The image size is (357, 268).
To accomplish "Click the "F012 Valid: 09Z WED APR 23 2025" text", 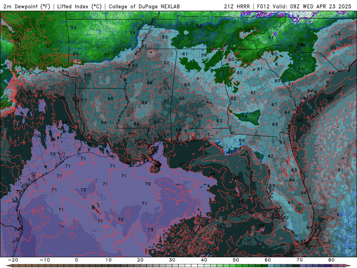I will click(x=304, y=6).
